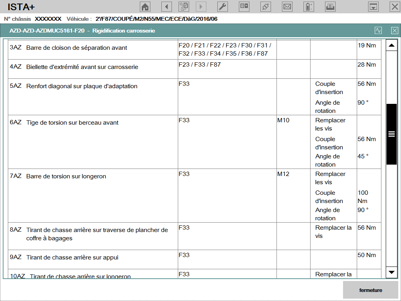Viewport: 401px width, 301px height.
Task: Click the 28 Nm torque value
Action: click(367, 65)
